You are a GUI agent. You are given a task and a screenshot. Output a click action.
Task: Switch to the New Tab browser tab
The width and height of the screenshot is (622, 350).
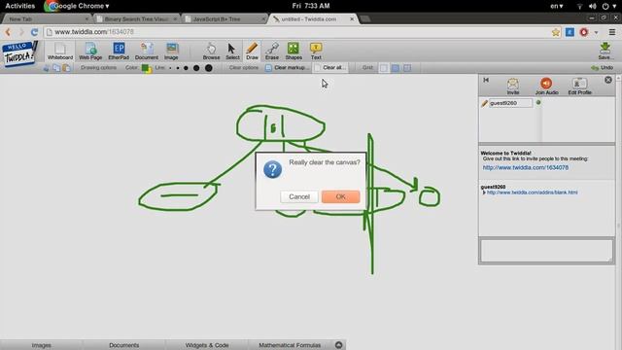[47, 19]
